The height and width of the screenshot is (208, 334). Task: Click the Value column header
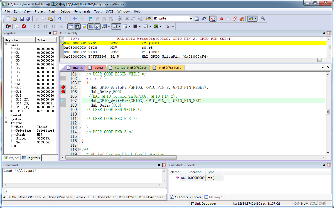click(x=46, y=40)
